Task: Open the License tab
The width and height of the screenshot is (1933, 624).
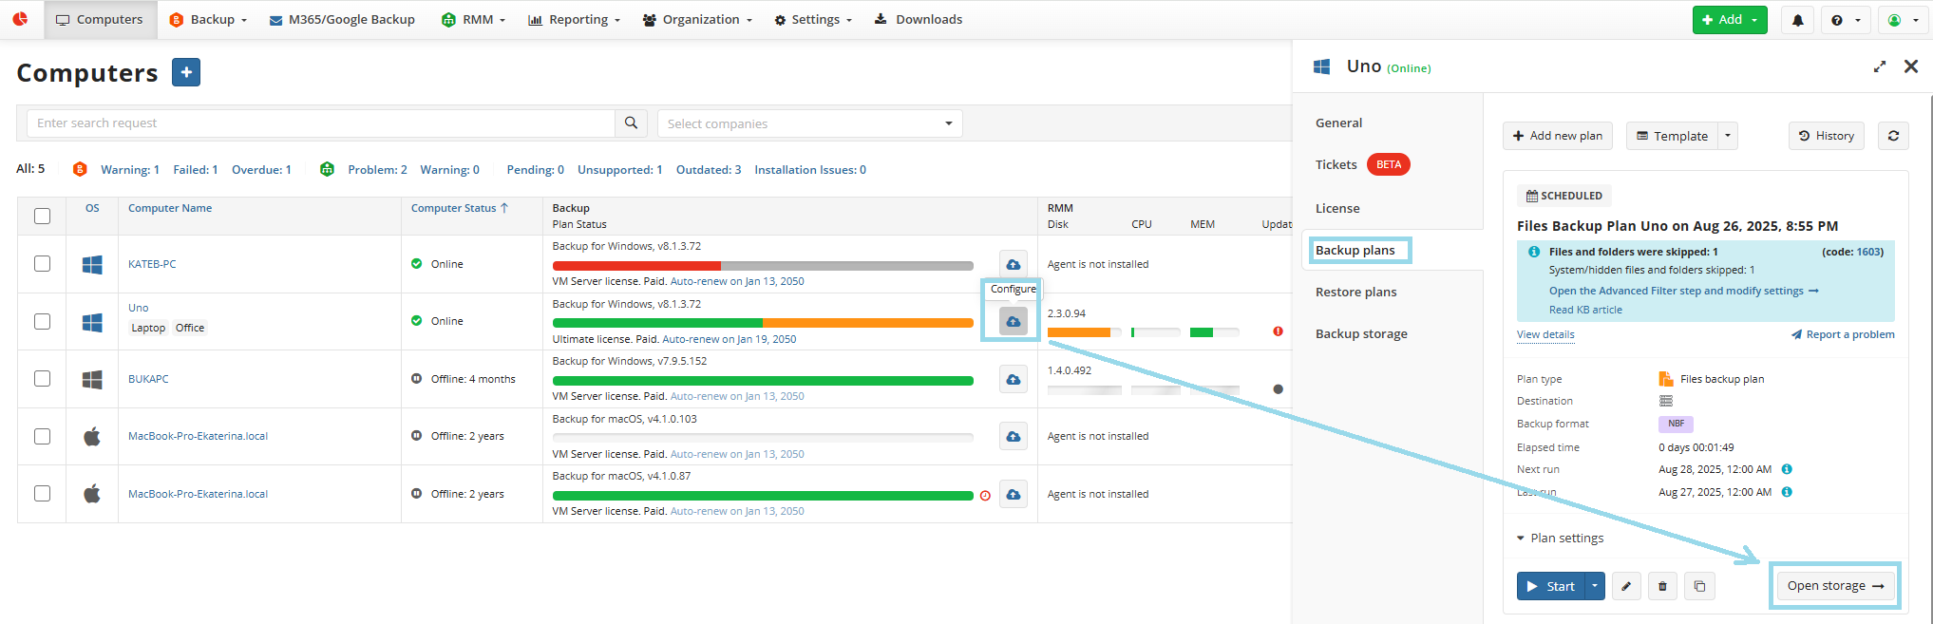Action: (1337, 209)
